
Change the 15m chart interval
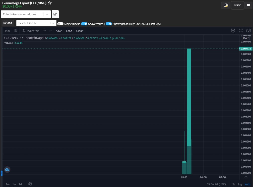tap(7, 31)
